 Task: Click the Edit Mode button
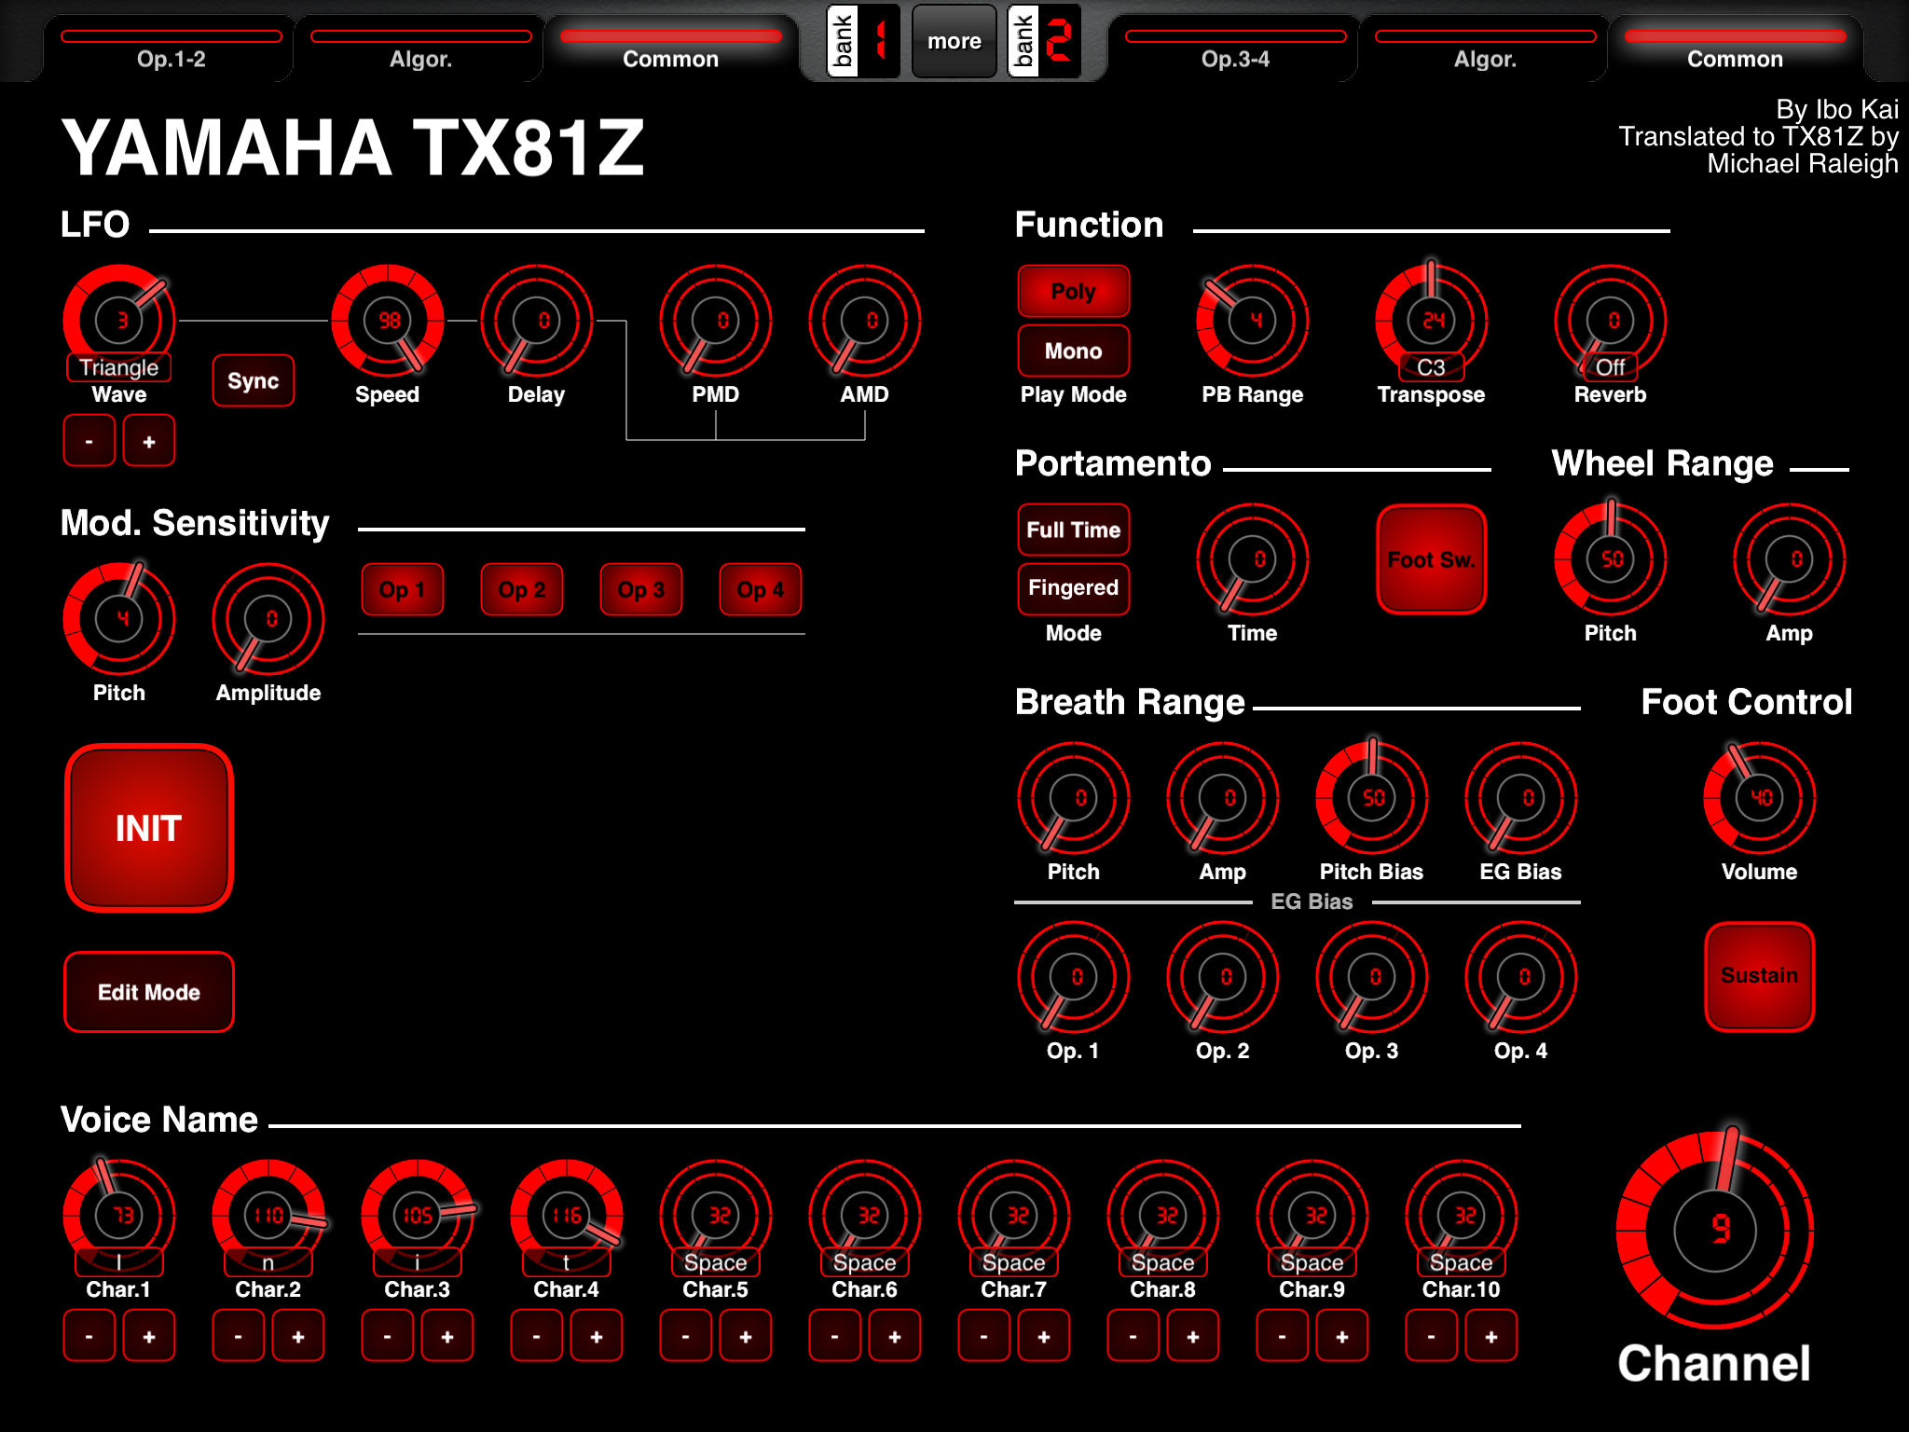[x=149, y=992]
